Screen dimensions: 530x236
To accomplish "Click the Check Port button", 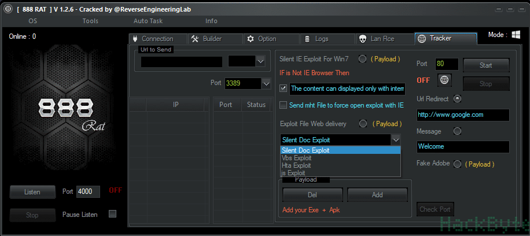I will pyautogui.click(x=435, y=209).
